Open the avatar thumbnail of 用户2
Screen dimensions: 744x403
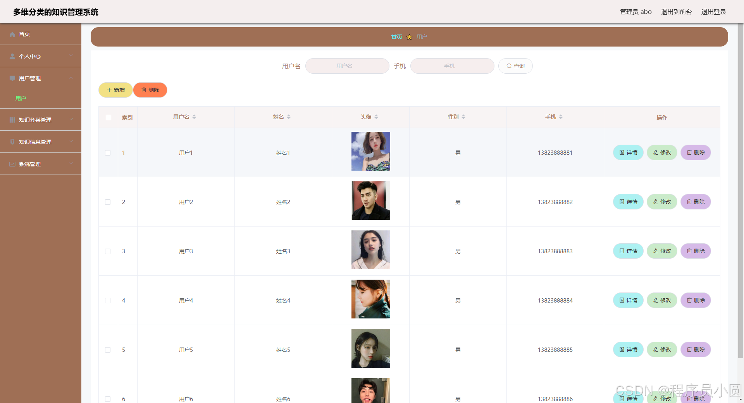(371, 201)
